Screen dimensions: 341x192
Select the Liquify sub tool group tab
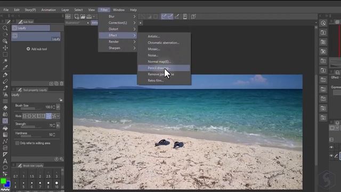tap(31, 28)
